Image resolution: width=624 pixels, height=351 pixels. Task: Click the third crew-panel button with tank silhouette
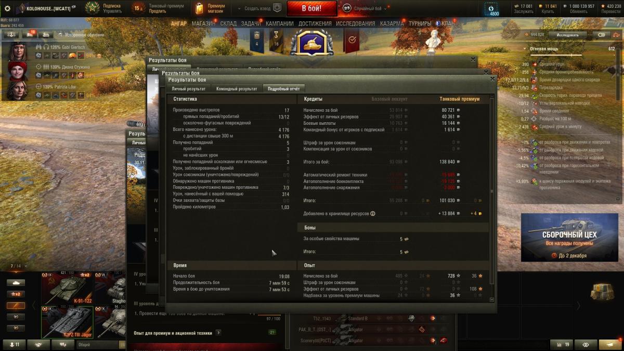point(46,34)
